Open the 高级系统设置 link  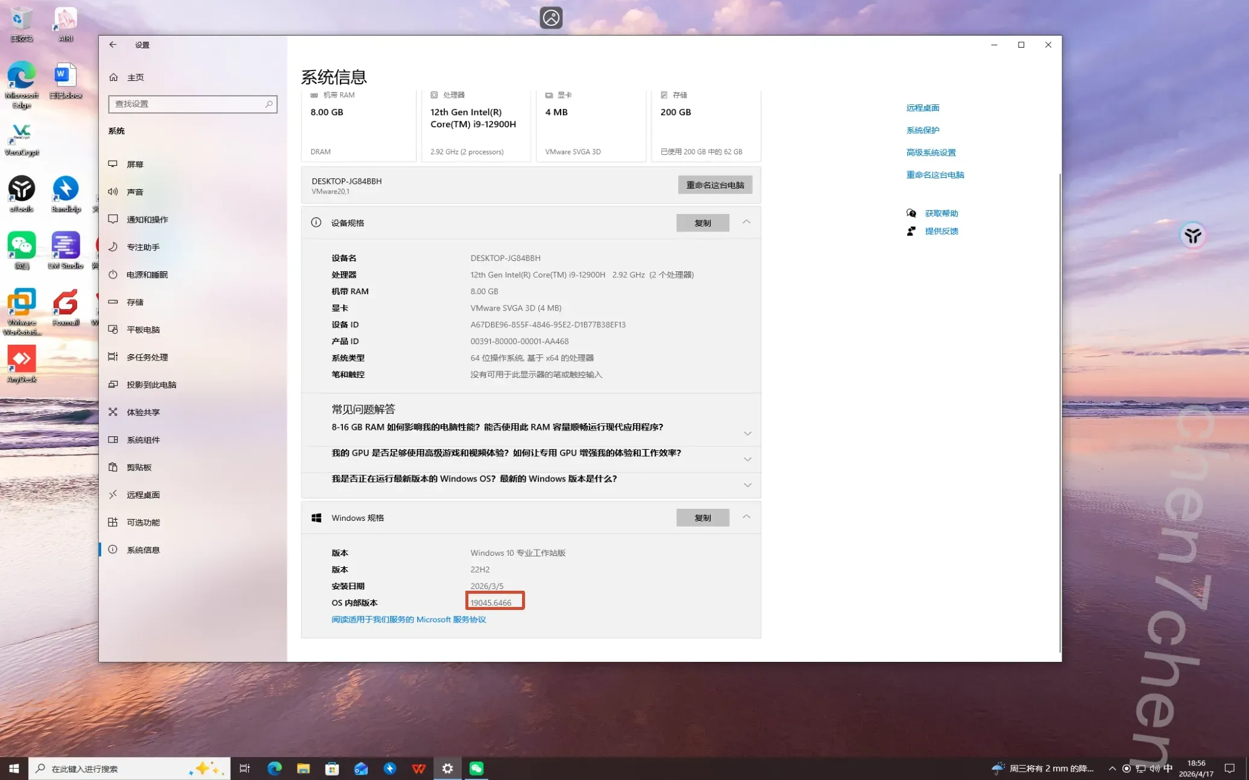[931, 153]
